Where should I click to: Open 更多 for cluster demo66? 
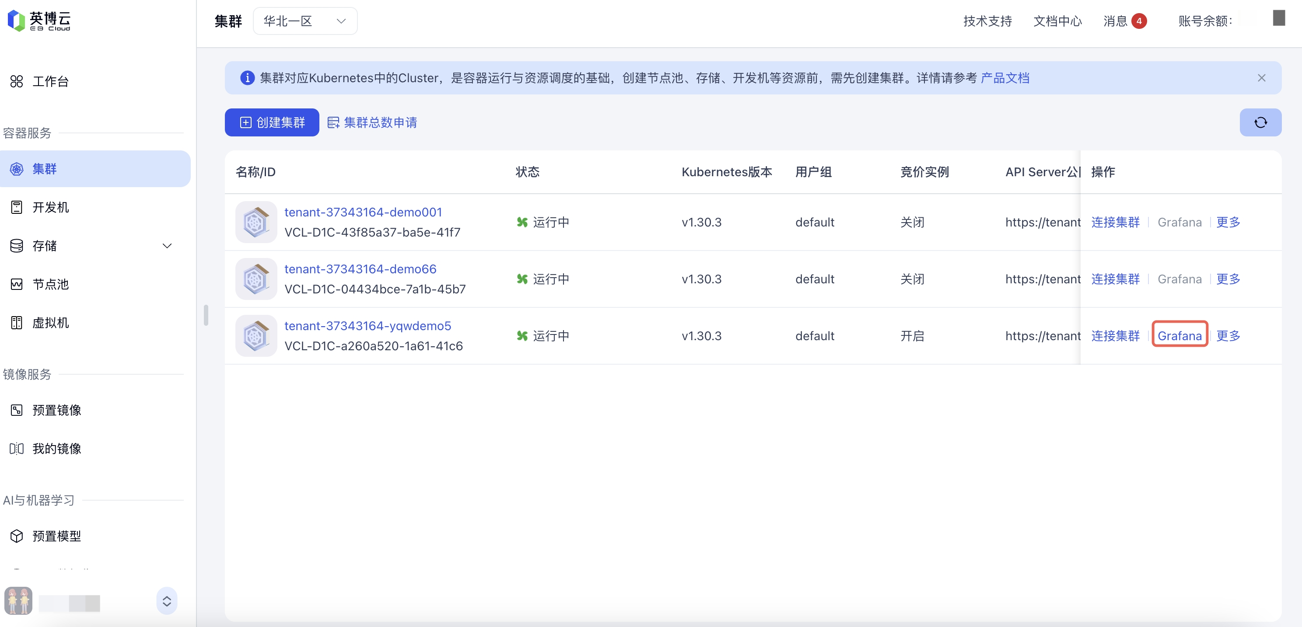tap(1228, 279)
